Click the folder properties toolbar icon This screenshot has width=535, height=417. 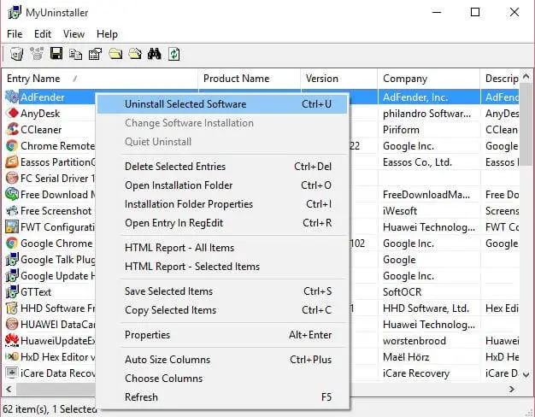[135, 54]
